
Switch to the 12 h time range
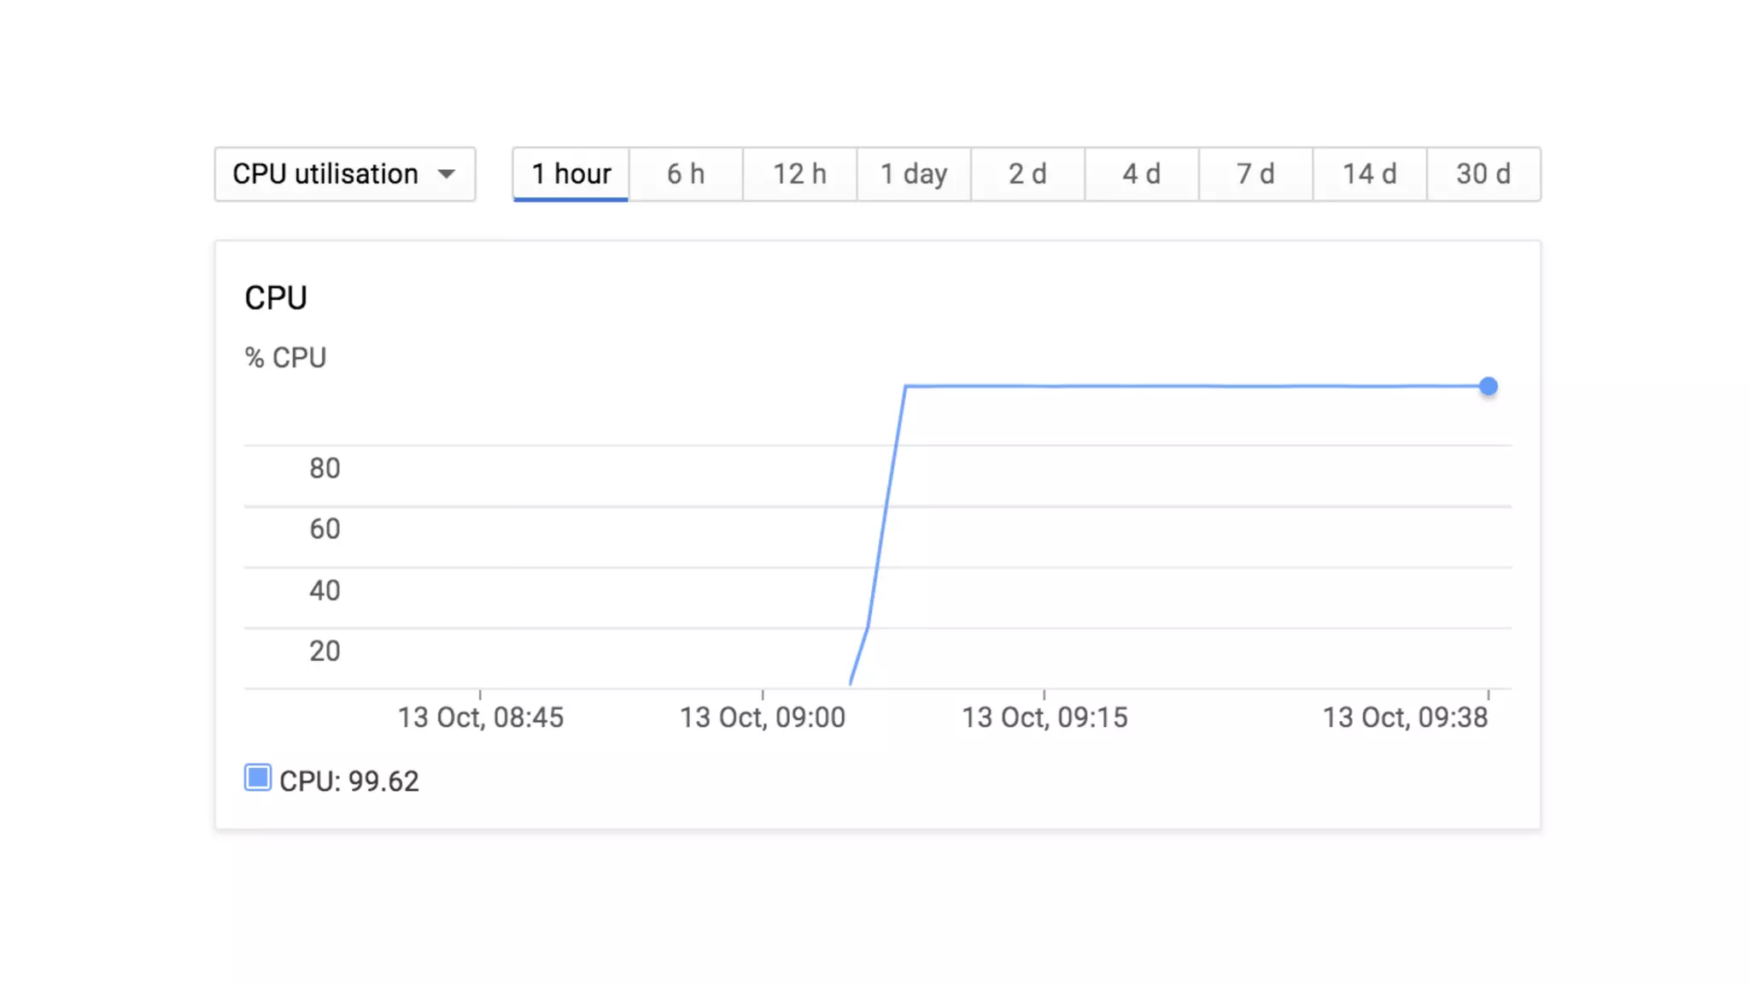pos(799,174)
